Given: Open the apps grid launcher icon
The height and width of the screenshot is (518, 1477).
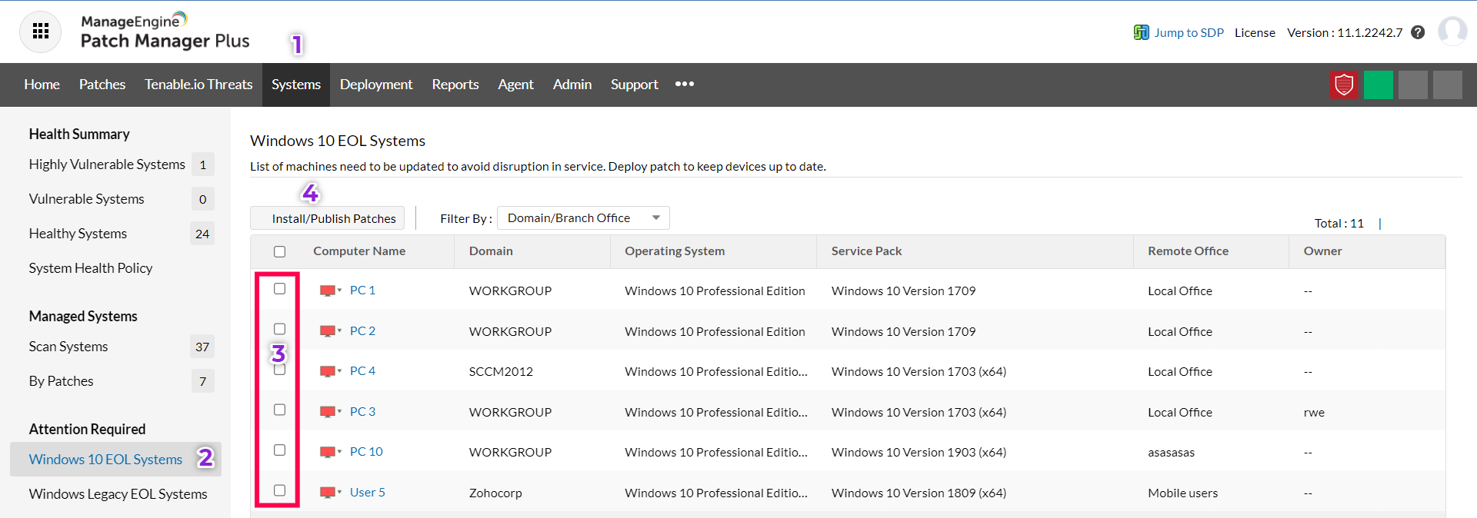Looking at the screenshot, I should tap(40, 32).
